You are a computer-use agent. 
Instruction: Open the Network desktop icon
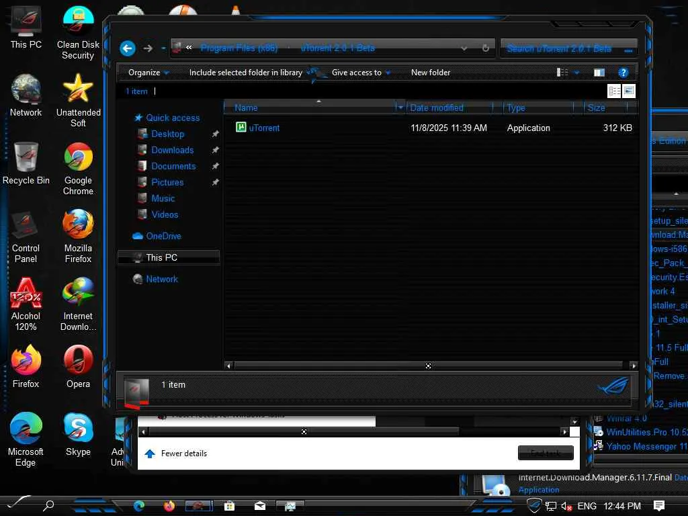click(26, 95)
